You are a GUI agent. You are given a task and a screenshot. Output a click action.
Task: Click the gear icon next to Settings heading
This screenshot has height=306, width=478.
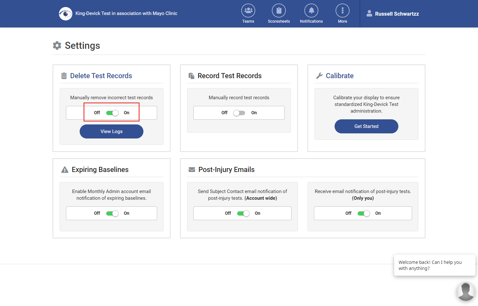(x=57, y=45)
